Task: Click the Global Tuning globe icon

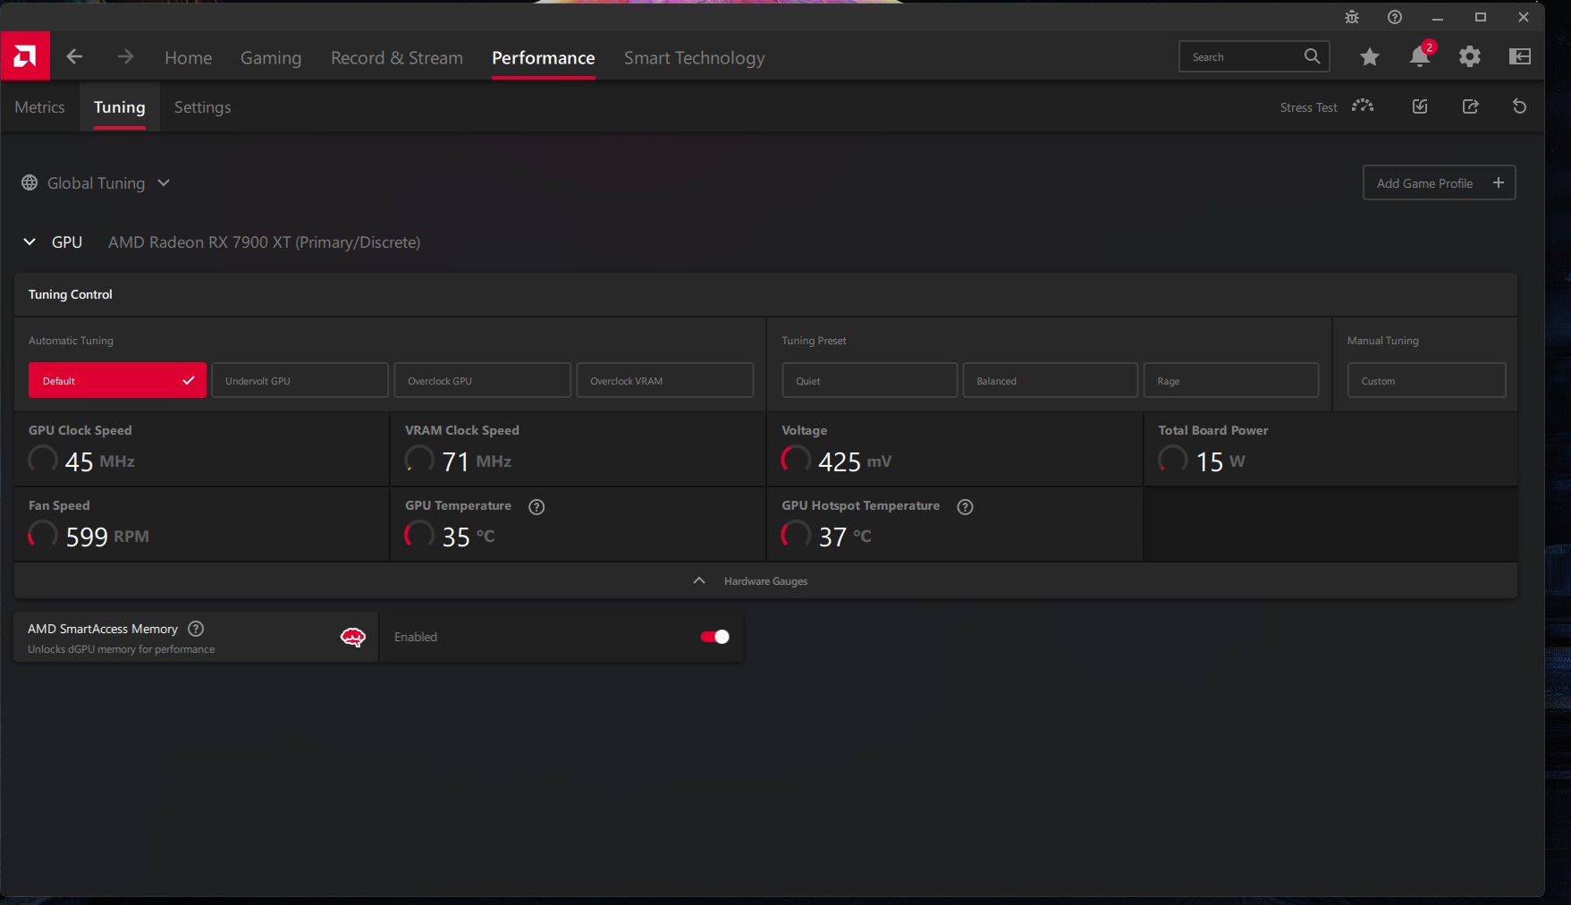Action: 30,182
